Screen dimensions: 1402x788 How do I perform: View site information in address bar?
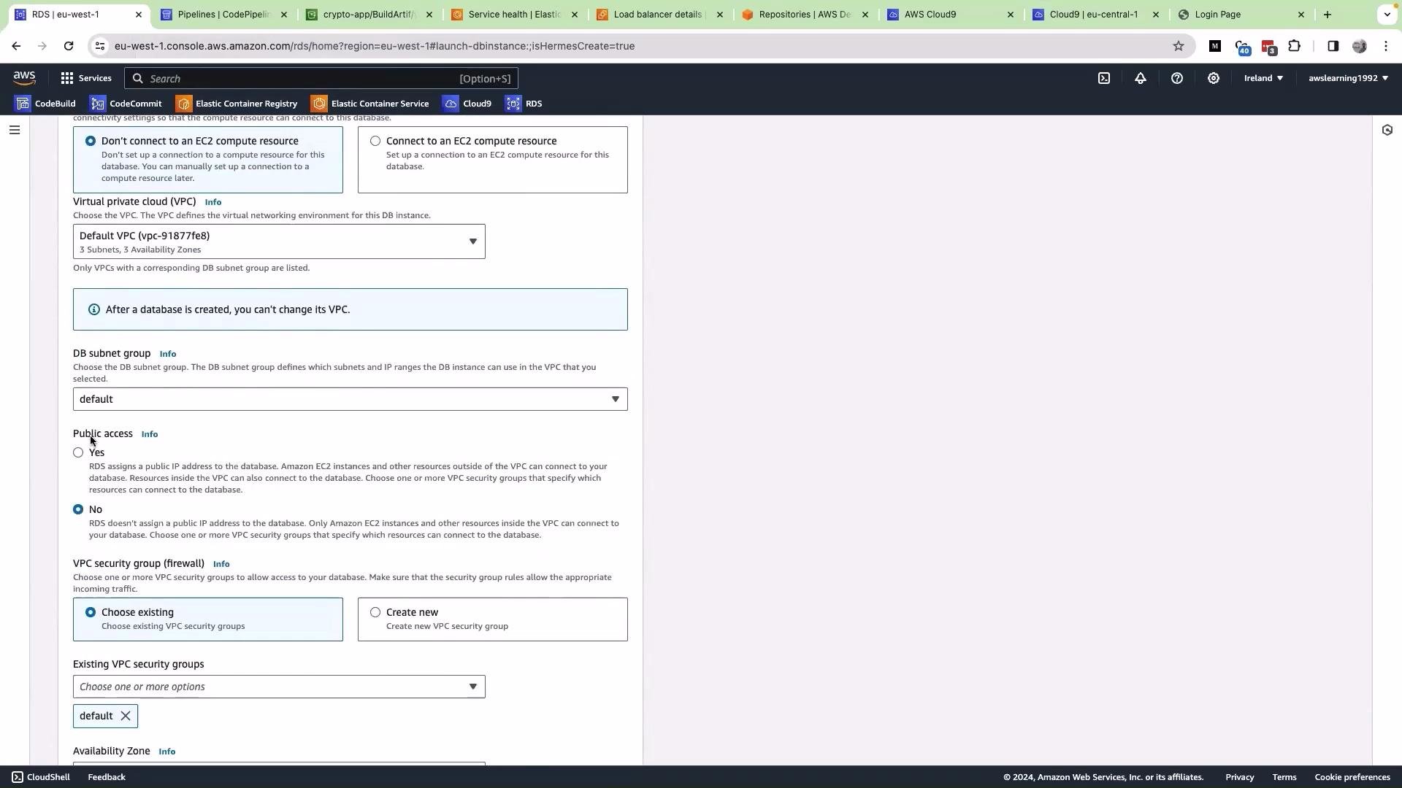100,46
